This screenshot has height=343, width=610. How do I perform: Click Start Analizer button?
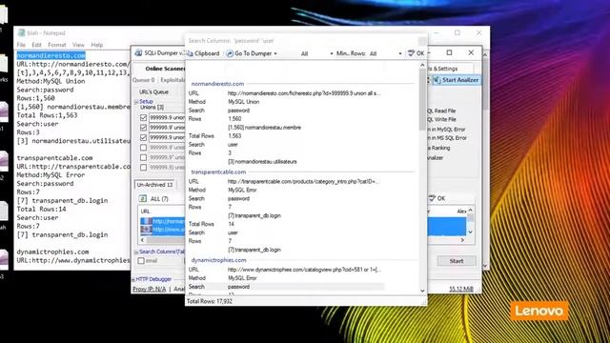point(457,80)
